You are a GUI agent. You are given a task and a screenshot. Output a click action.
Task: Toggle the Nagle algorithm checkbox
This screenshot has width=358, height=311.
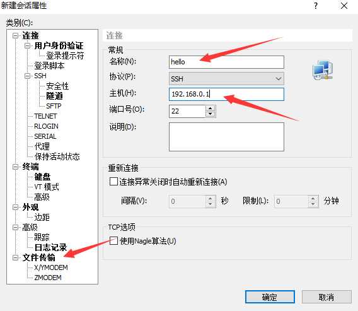113,240
